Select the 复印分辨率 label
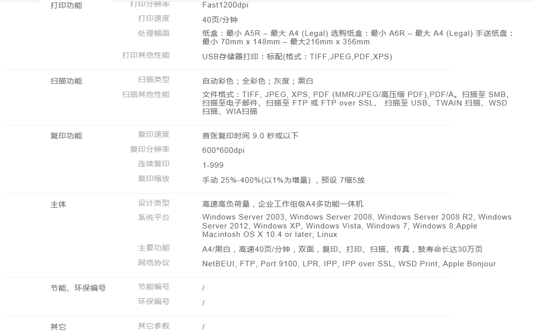 (x=150, y=149)
